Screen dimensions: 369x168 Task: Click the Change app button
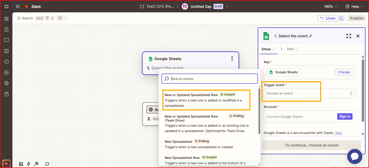[344, 72]
